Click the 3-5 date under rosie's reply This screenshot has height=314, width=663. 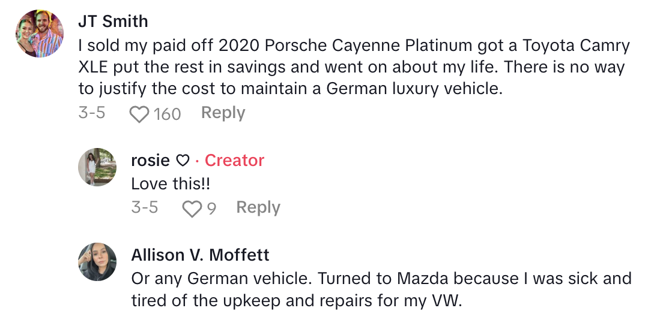(x=145, y=207)
